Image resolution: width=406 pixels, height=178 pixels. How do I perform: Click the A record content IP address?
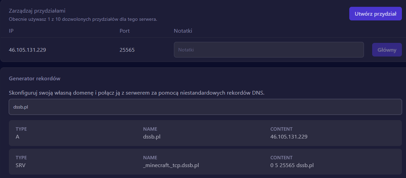pos(291,137)
